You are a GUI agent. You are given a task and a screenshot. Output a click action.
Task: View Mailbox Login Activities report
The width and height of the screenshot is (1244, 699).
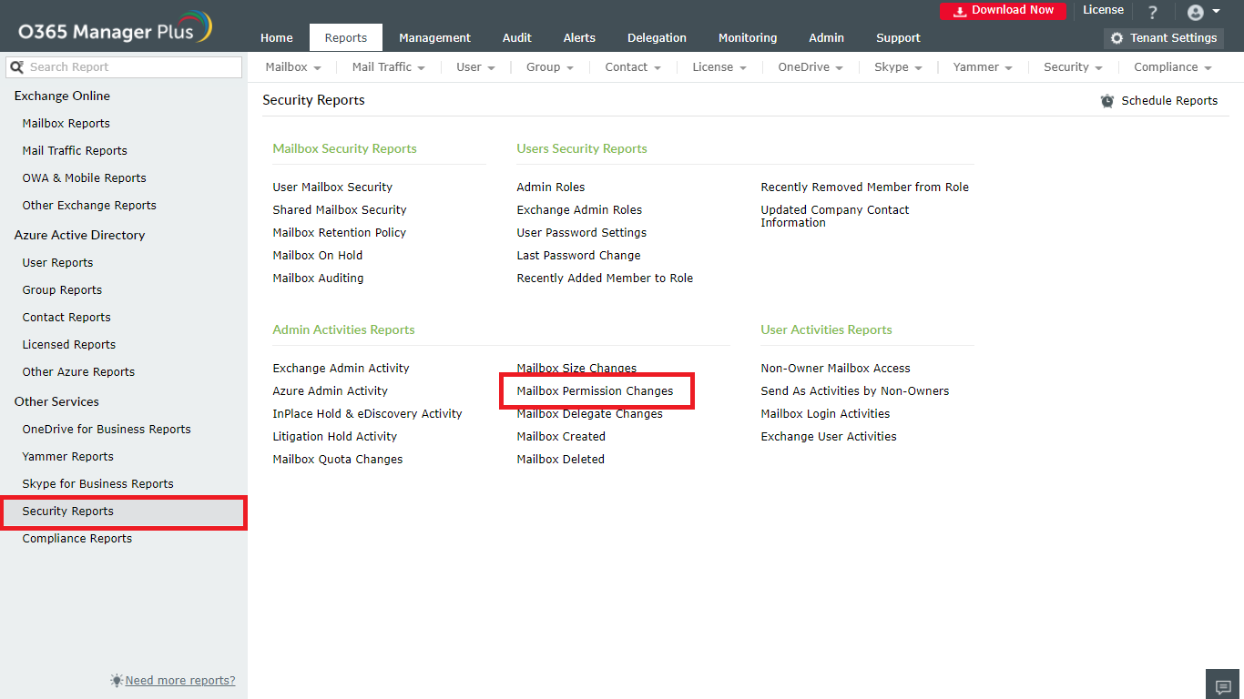click(825, 414)
